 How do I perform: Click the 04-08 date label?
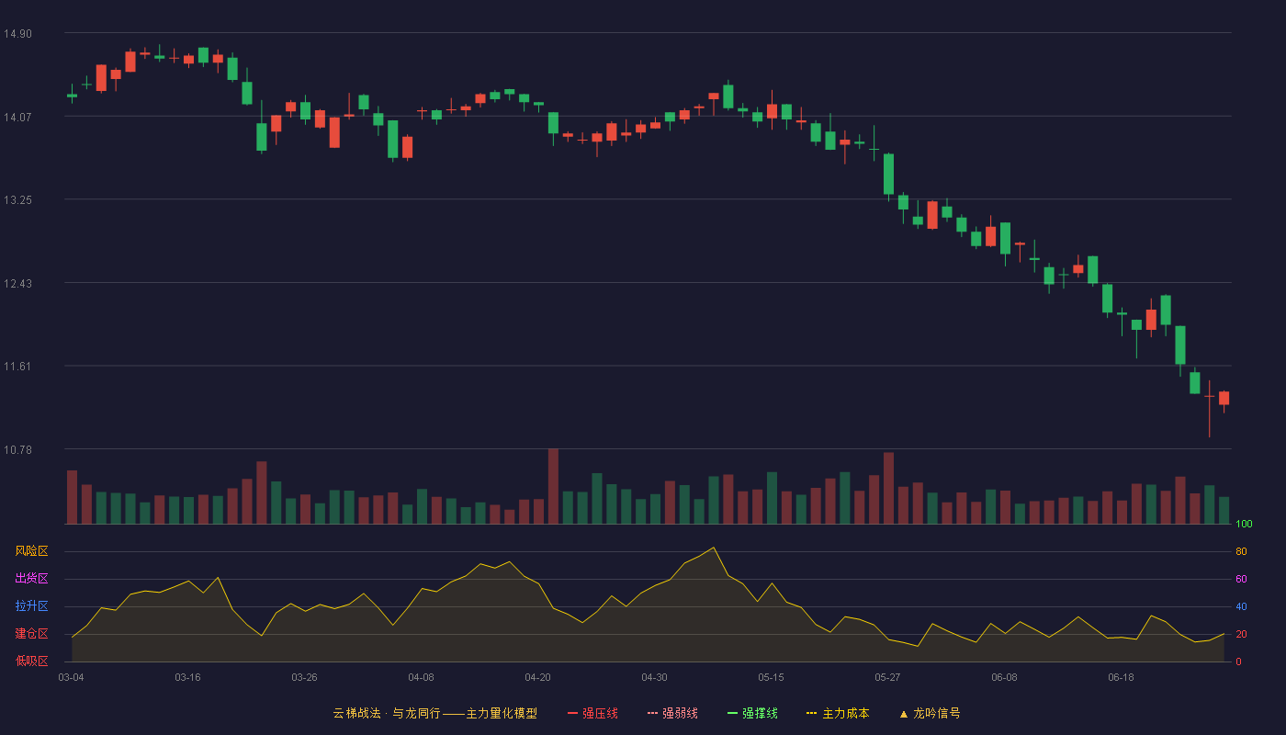(421, 677)
